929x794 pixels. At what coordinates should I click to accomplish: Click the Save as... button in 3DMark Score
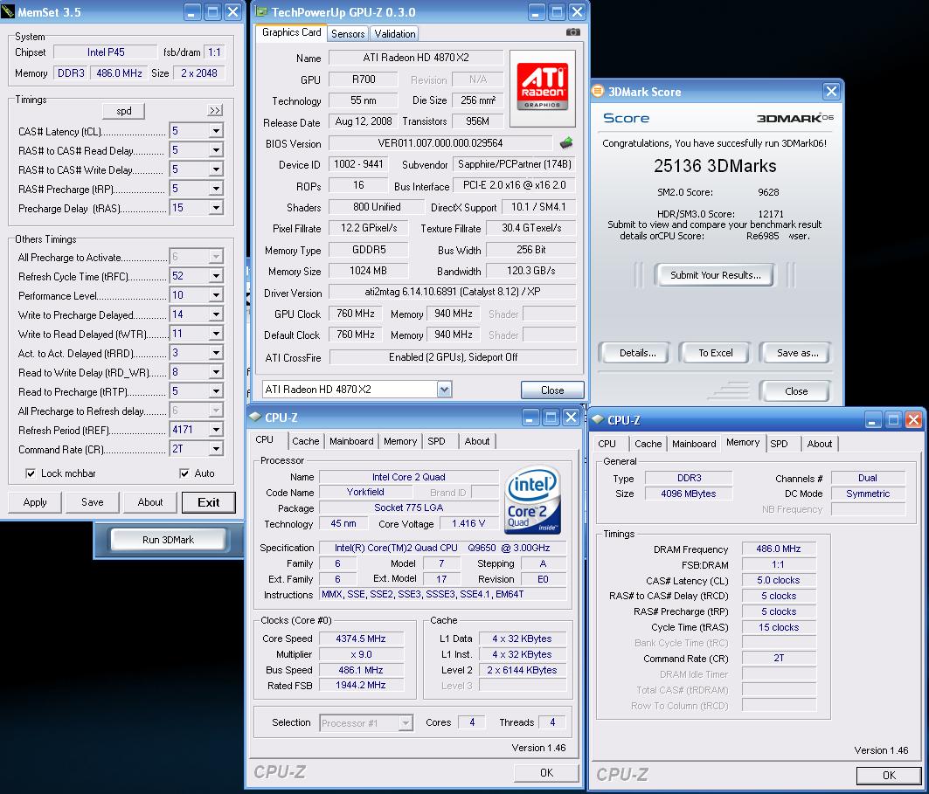[x=797, y=353]
